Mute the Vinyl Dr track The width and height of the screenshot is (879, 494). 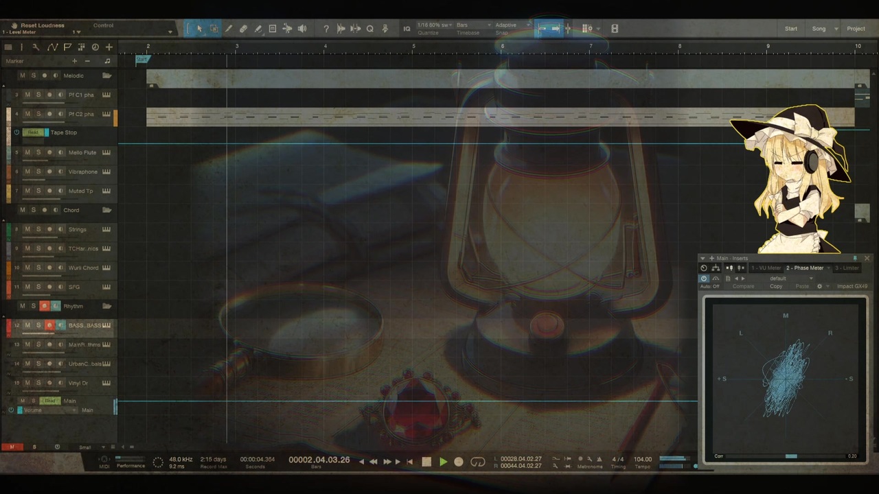click(x=27, y=383)
